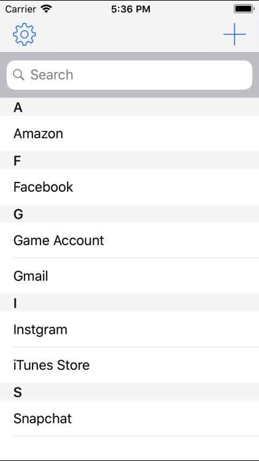This screenshot has width=259, height=461.
Task: Open the Amazon entry
Action: point(129,133)
